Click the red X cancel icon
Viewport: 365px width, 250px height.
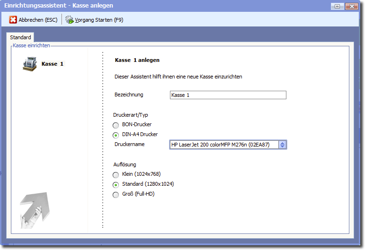13,20
